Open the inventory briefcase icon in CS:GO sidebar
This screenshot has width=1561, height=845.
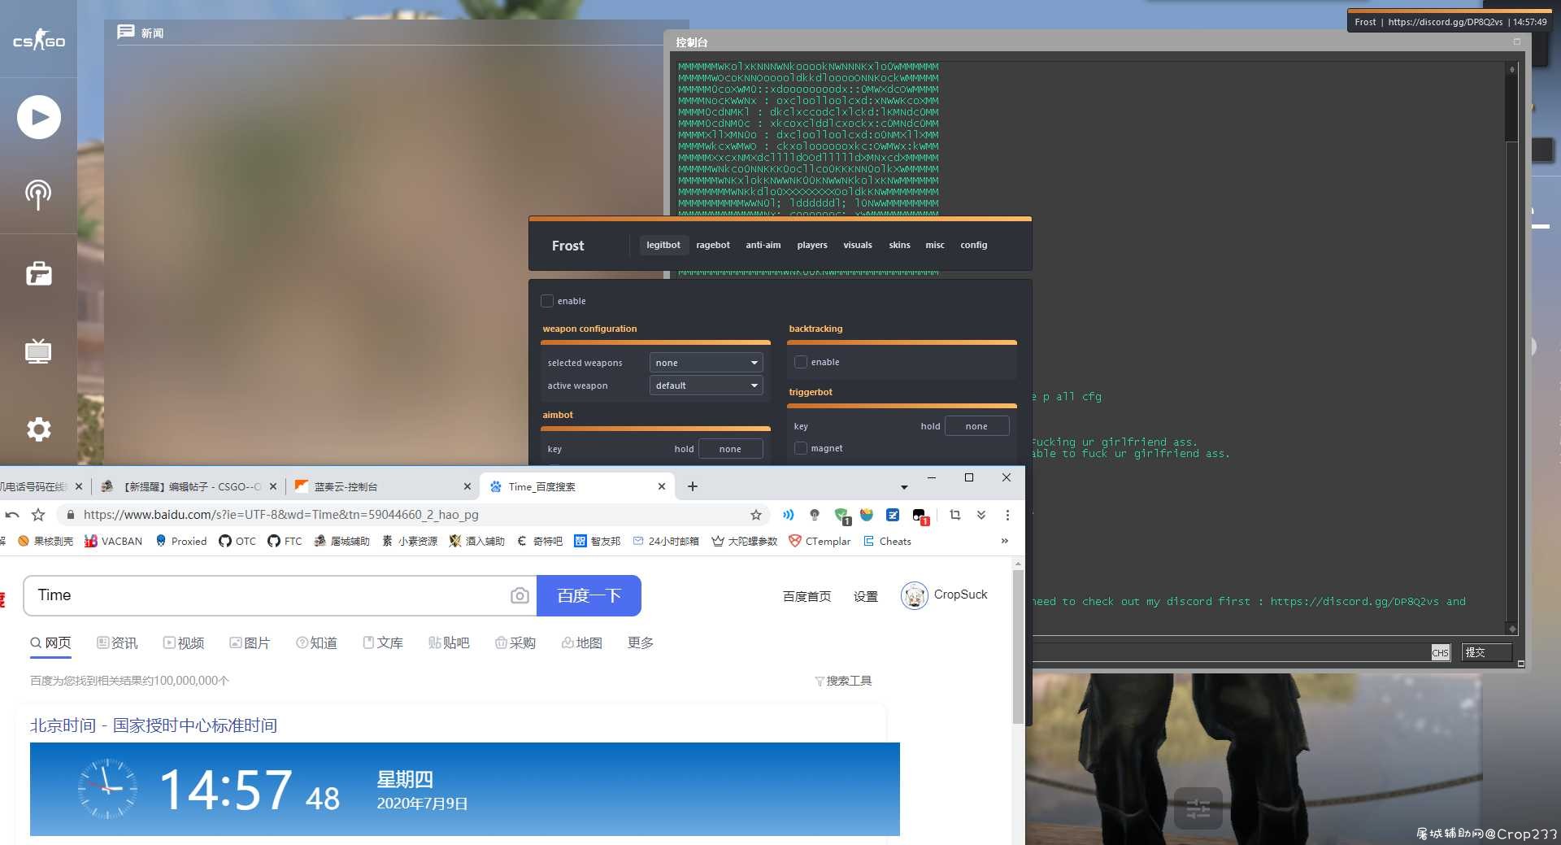coord(38,273)
